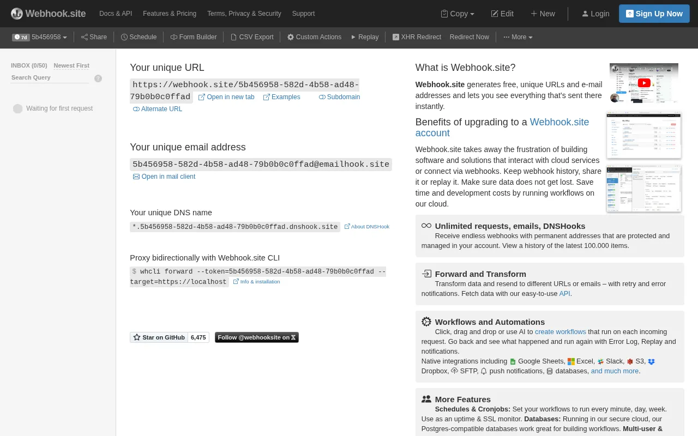Click the INBOX (0/50) label
The height and width of the screenshot is (436, 698).
(29, 65)
